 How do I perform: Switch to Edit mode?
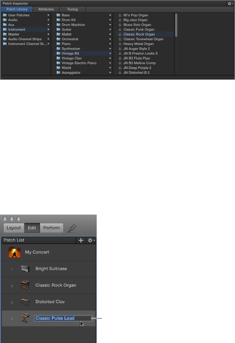pos(32,228)
